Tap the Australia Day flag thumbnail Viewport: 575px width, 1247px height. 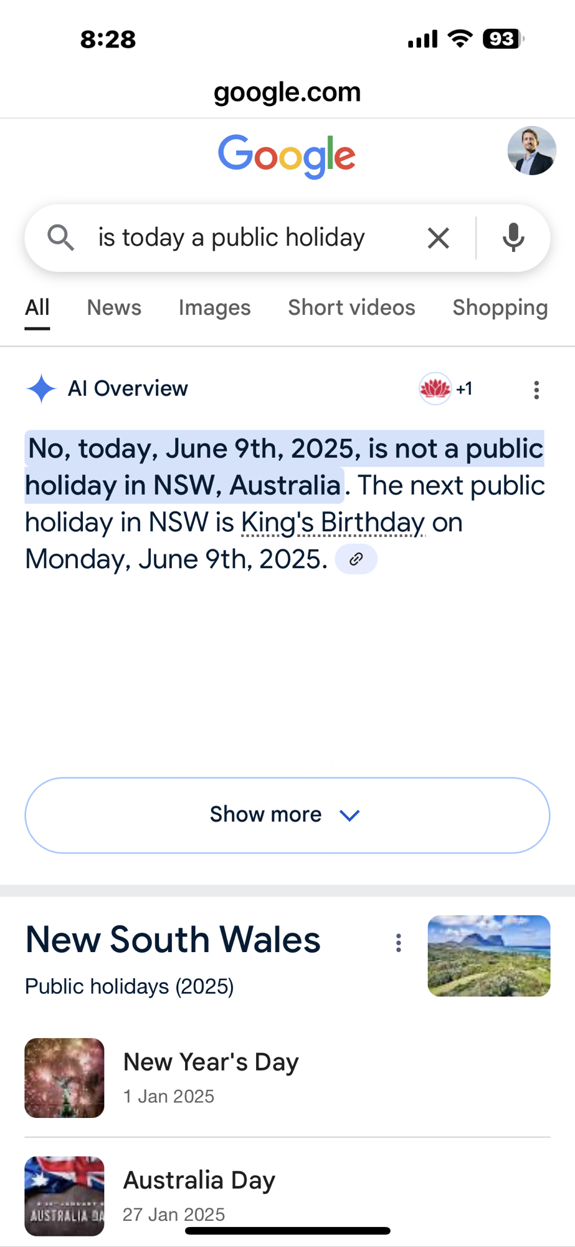point(64,1195)
